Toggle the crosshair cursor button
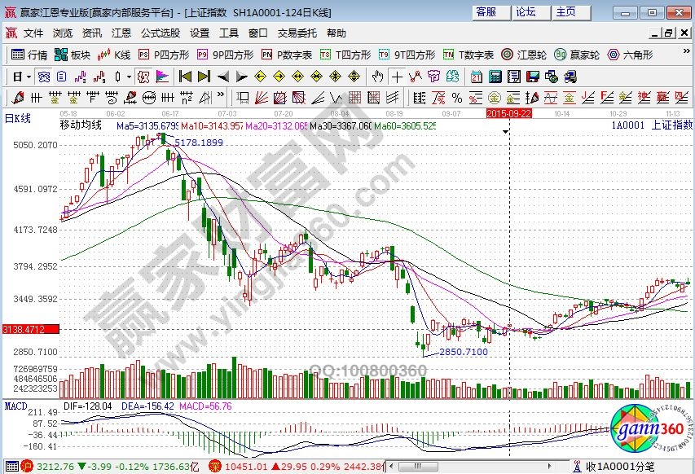This screenshot has width=695, height=474. [x=397, y=77]
